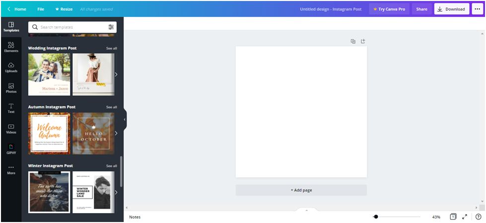Open the help question mark icon
Image resolution: width=486 pixels, height=223 pixels.
(x=478, y=217)
